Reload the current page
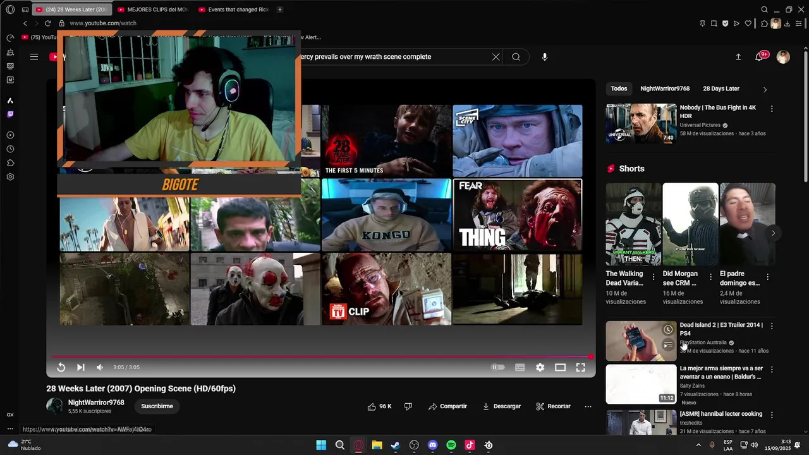The image size is (809, 455). (47, 23)
